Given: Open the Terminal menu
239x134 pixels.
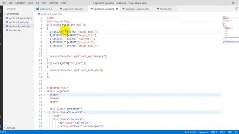Looking at the screenshot, I should point(53,3).
